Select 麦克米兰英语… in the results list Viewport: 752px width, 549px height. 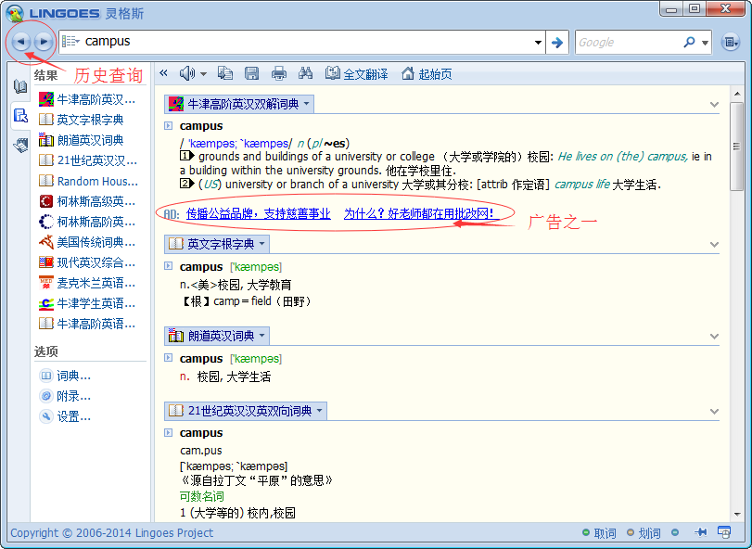pyautogui.click(x=88, y=283)
